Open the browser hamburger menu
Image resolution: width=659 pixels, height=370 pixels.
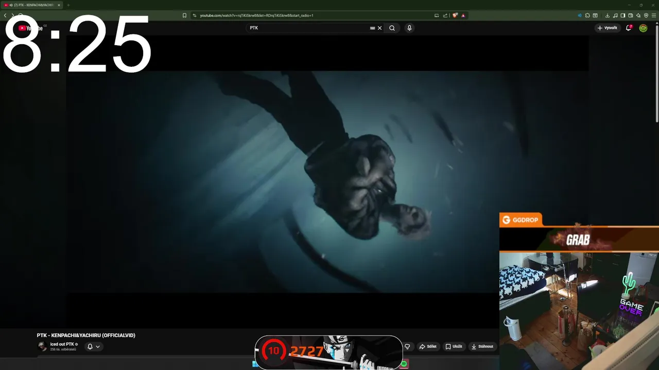654,15
